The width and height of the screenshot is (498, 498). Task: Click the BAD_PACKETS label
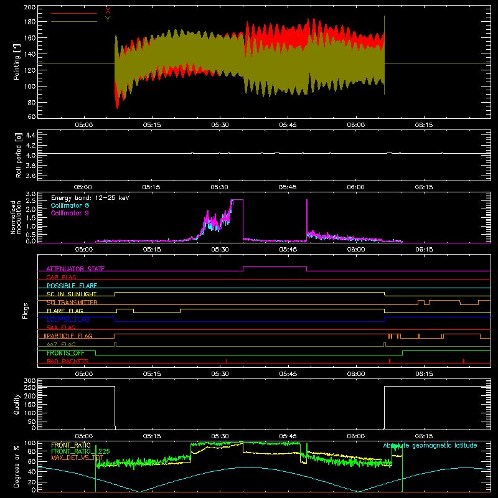[x=68, y=361]
